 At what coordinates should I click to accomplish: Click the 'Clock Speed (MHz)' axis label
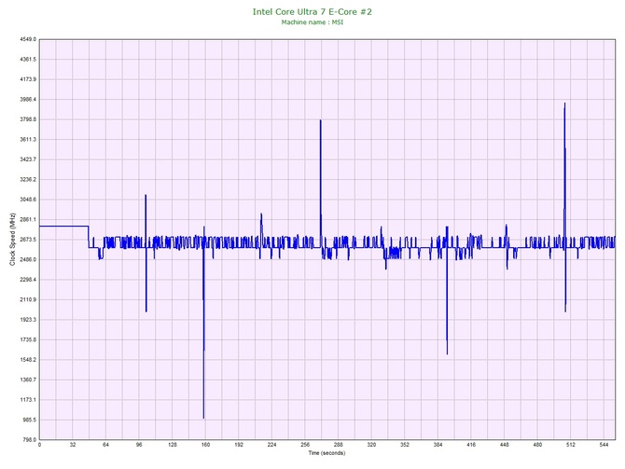coord(12,240)
